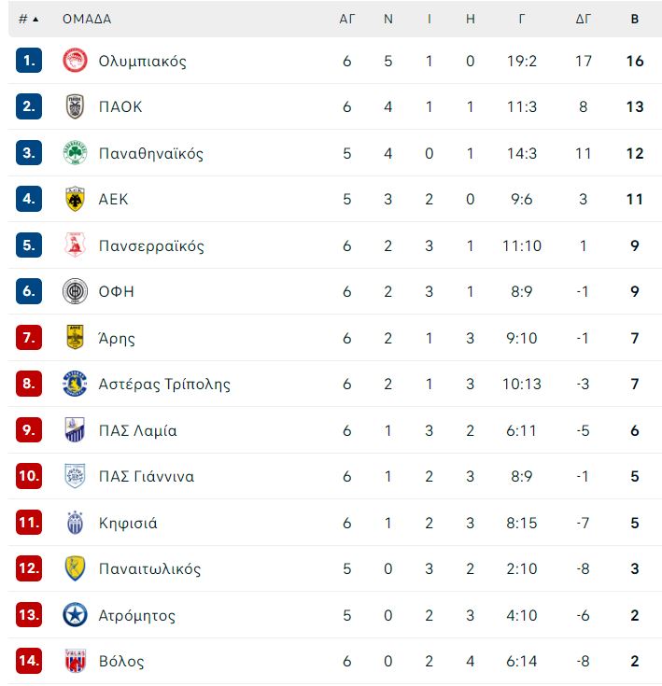Select the ΑΕΚ eagle crest
Screen dimensions: 662x686
coord(75,199)
